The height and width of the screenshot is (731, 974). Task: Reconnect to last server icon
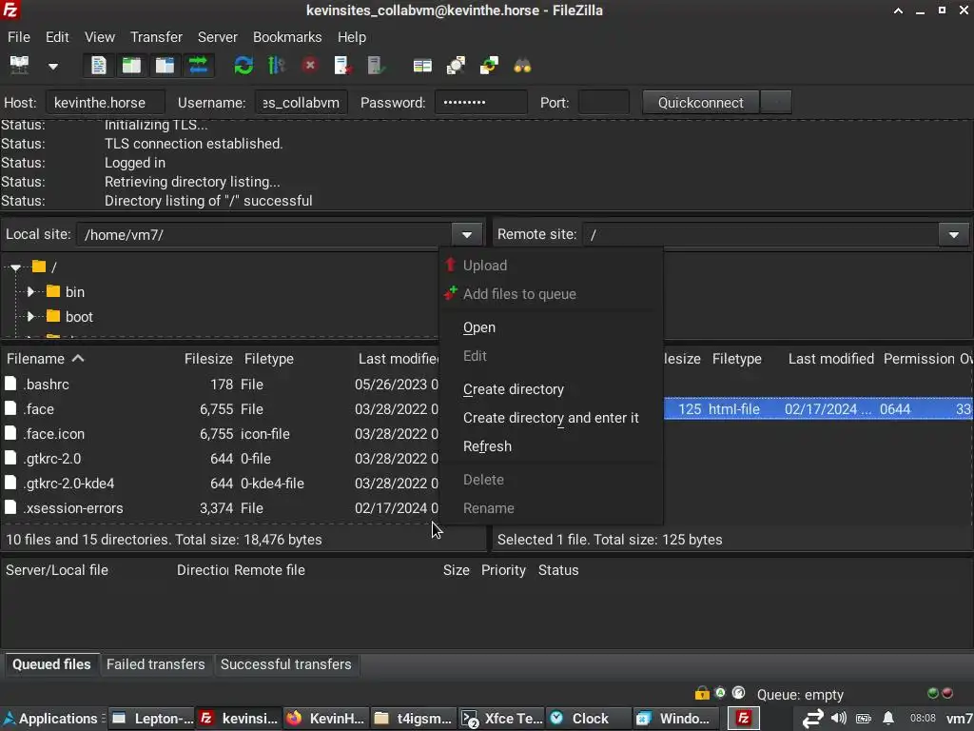pyautogui.click(x=376, y=66)
